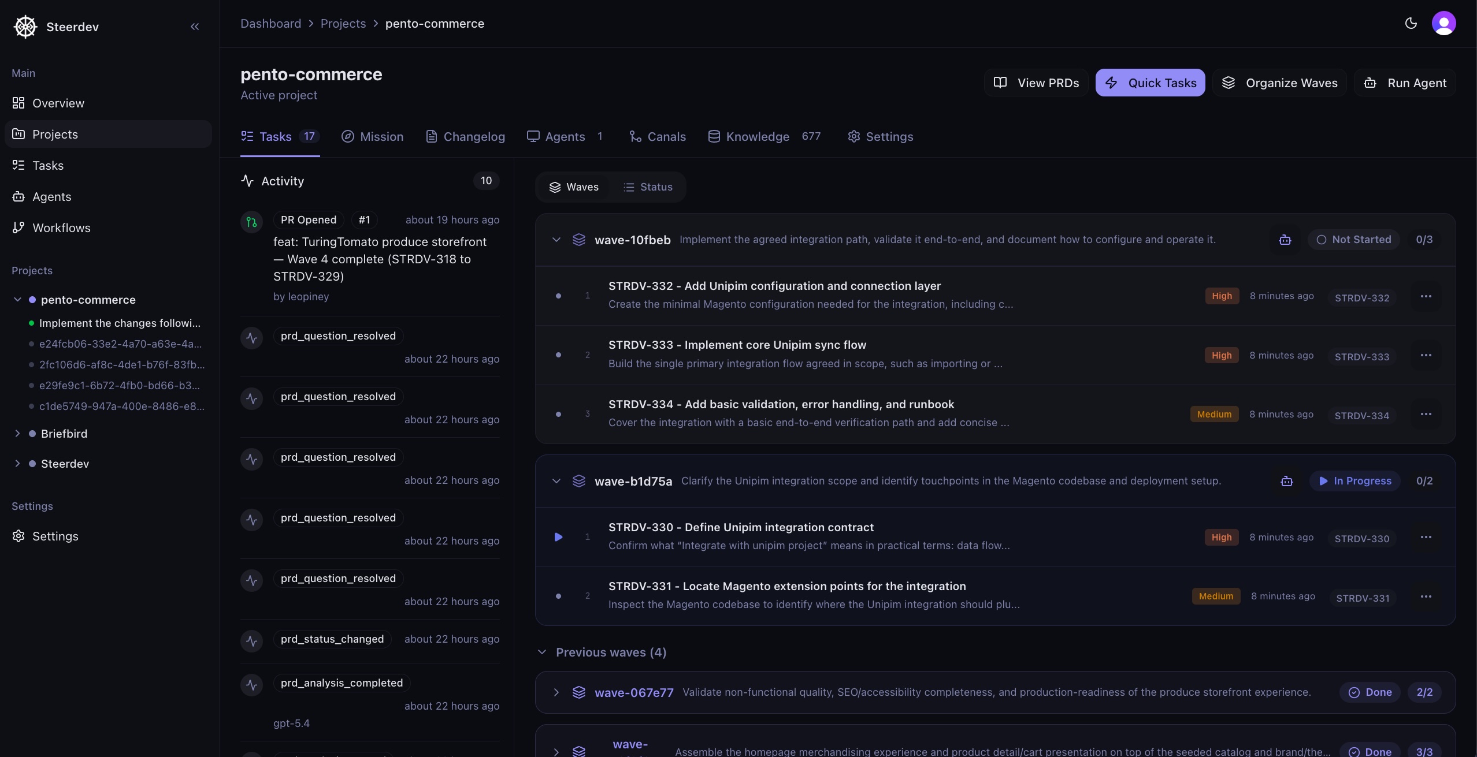Image resolution: width=1477 pixels, height=757 pixels.
Task: Collapse the wave-b1d75a section chevron
Action: pos(556,480)
